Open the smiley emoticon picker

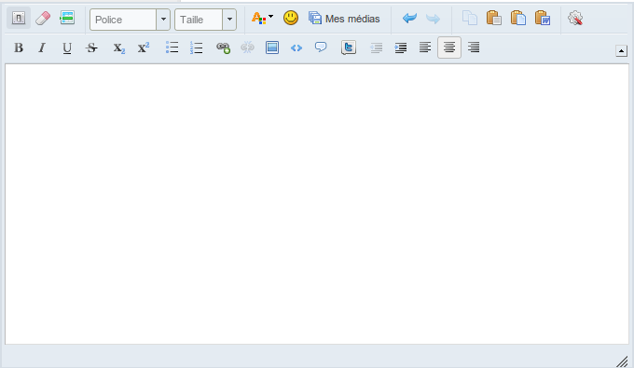(291, 18)
